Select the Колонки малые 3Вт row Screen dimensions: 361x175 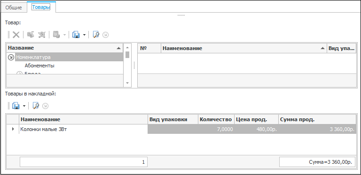click(x=181, y=129)
